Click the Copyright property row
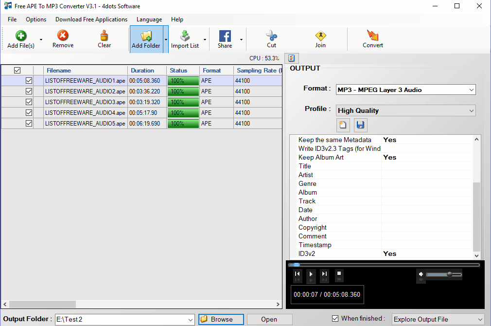The width and height of the screenshot is (491, 326). pos(385,228)
